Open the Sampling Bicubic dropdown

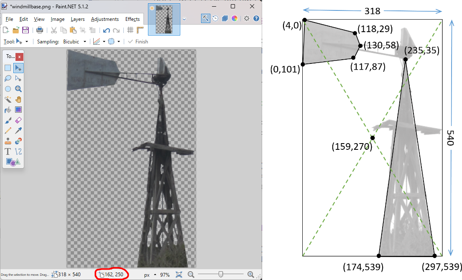point(75,42)
